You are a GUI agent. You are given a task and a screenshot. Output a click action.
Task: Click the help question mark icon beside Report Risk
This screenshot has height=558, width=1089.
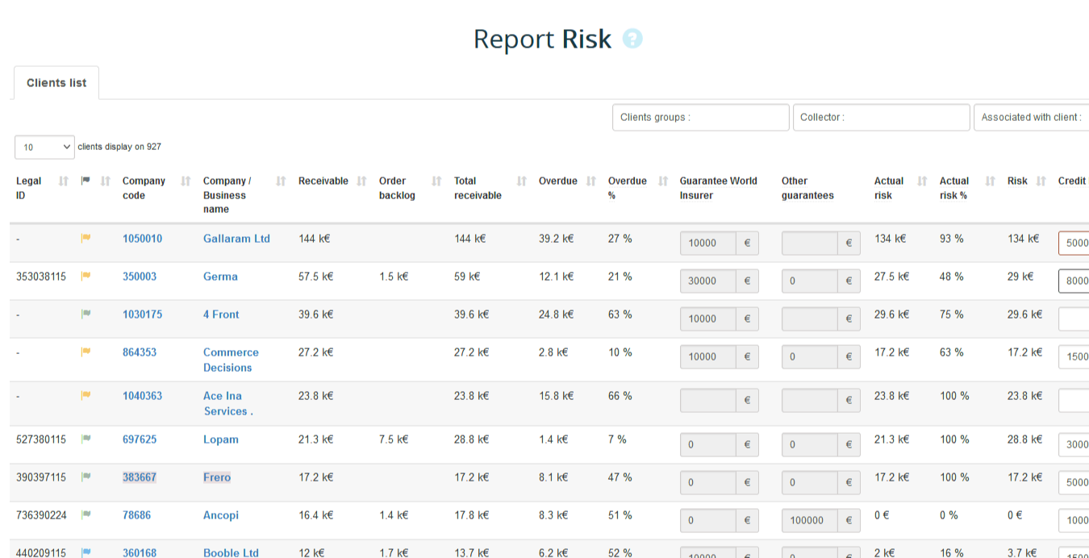632,39
